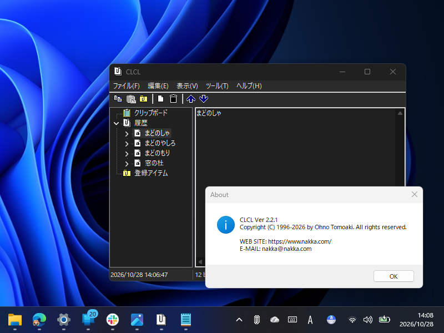Select the クリップボード tree node
Viewport: 444px width, 333px height.
coord(150,113)
